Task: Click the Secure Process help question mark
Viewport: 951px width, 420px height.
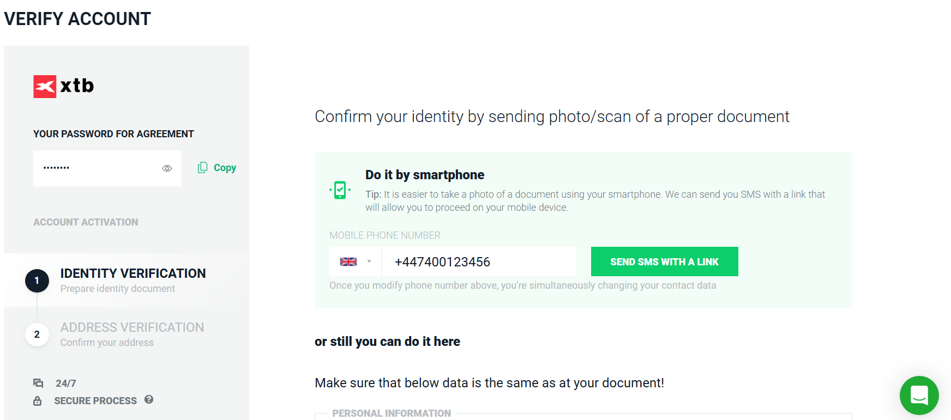Action: click(x=149, y=399)
